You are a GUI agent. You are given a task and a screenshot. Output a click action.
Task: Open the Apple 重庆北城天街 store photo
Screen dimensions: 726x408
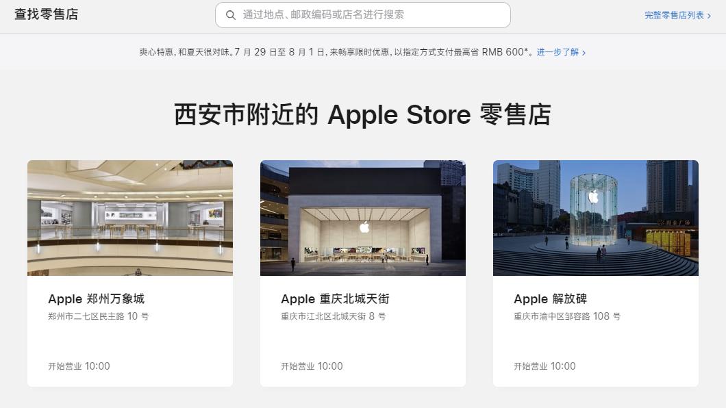click(363, 218)
